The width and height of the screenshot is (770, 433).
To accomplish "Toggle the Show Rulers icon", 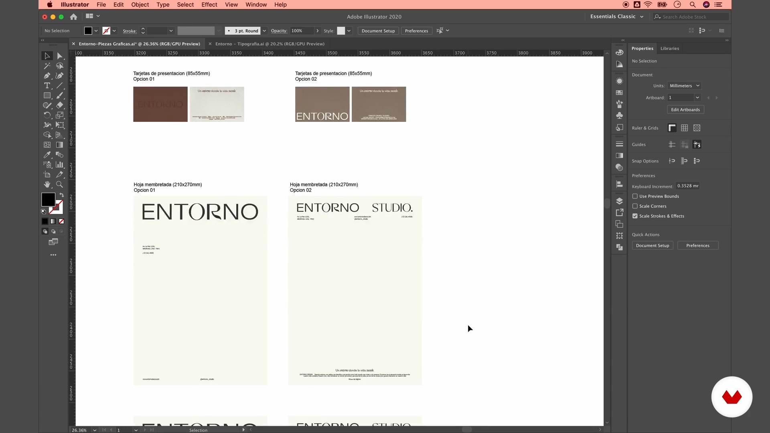I will pyautogui.click(x=672, y=128).
